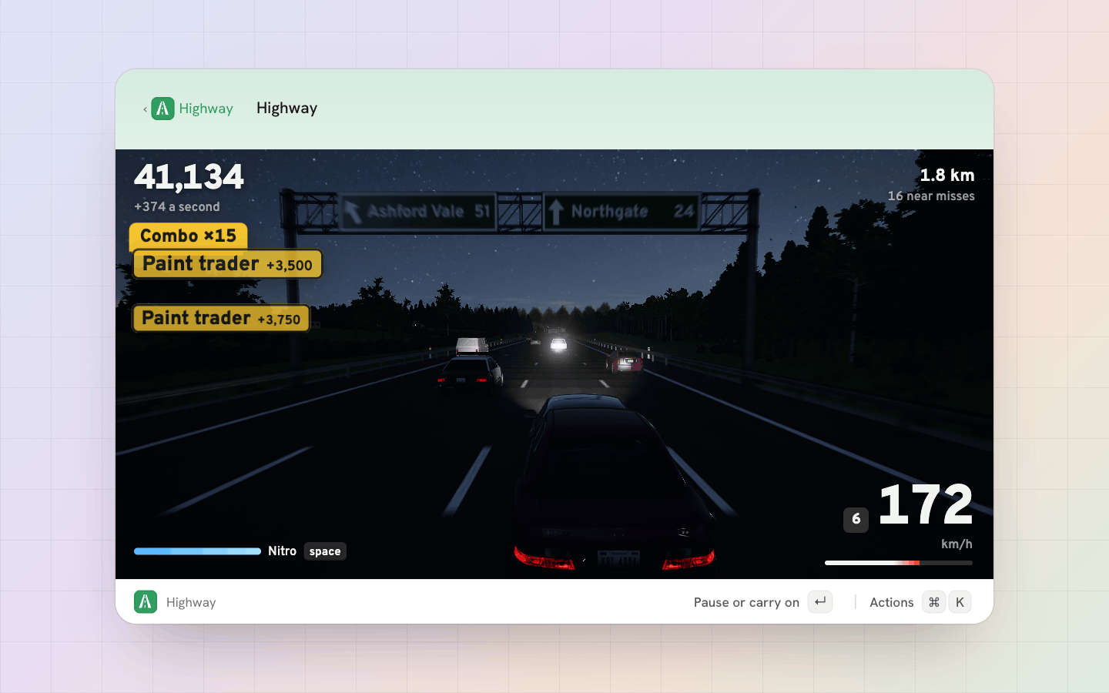Click the +374 a second text
1109x693 pixels.
[177, 206]
